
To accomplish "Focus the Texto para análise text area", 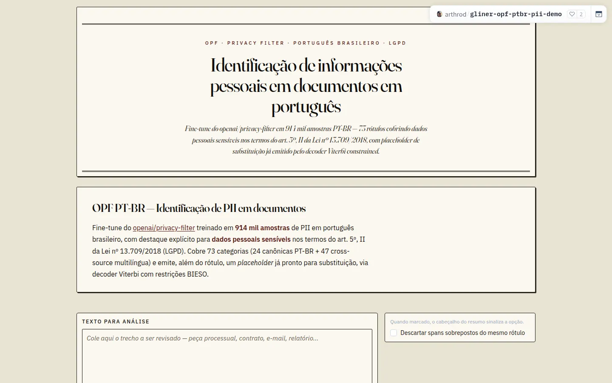I will (x=227, y=356).
